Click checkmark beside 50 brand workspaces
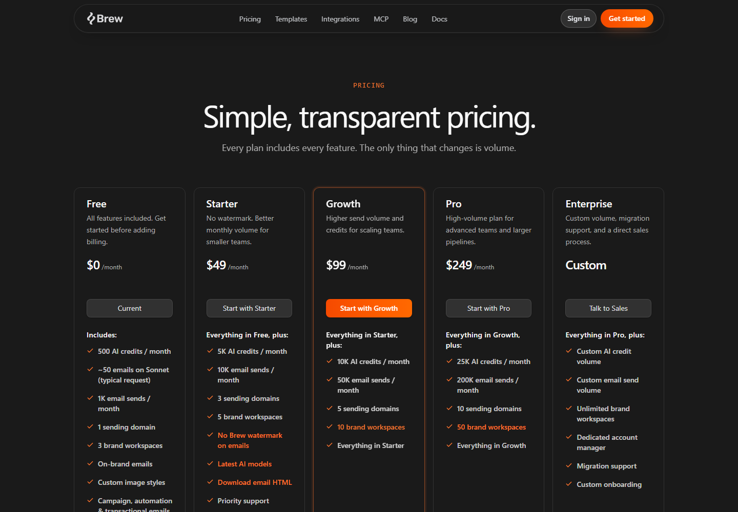This screenshot has height=512, width=738. pos(449,427)
